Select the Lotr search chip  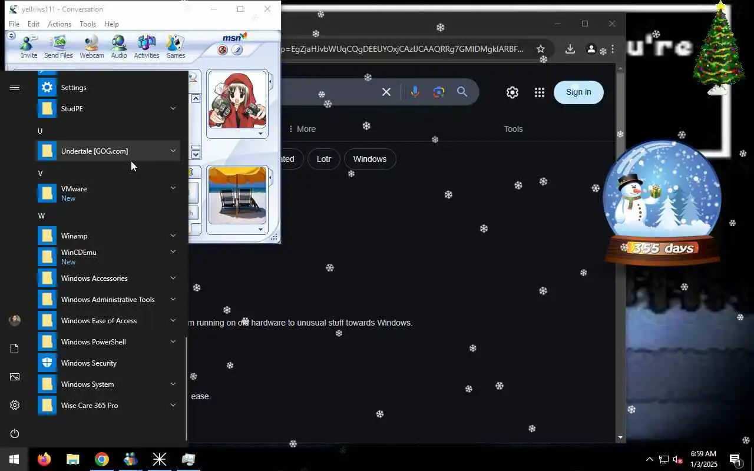(x=323, y=159)
